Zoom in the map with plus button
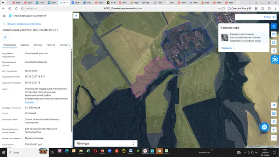The width and height of the screenshot is (279, 157). coord(274,130)
